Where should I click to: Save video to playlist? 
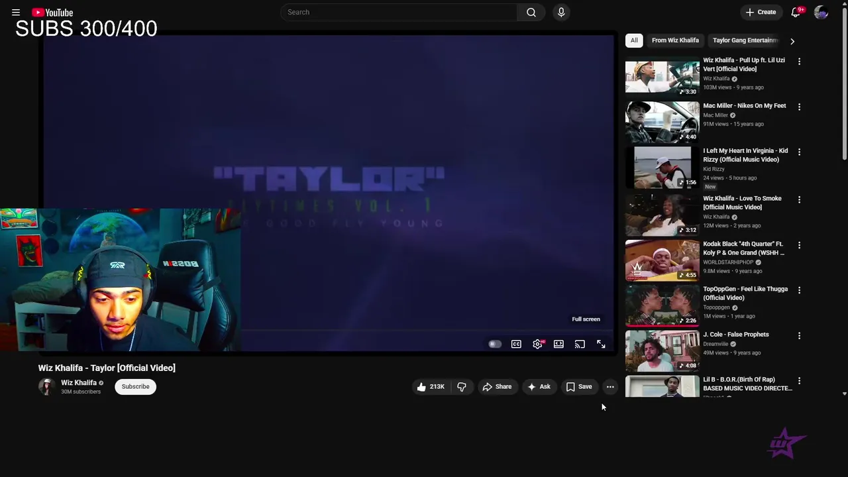click(579, 386)
